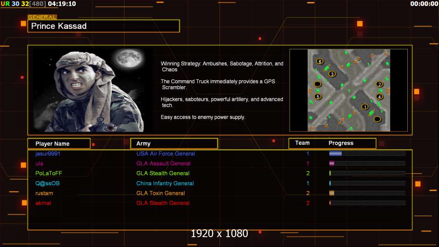Select player name PoLaToFF
439x247 pixels.
click(49, 173)
